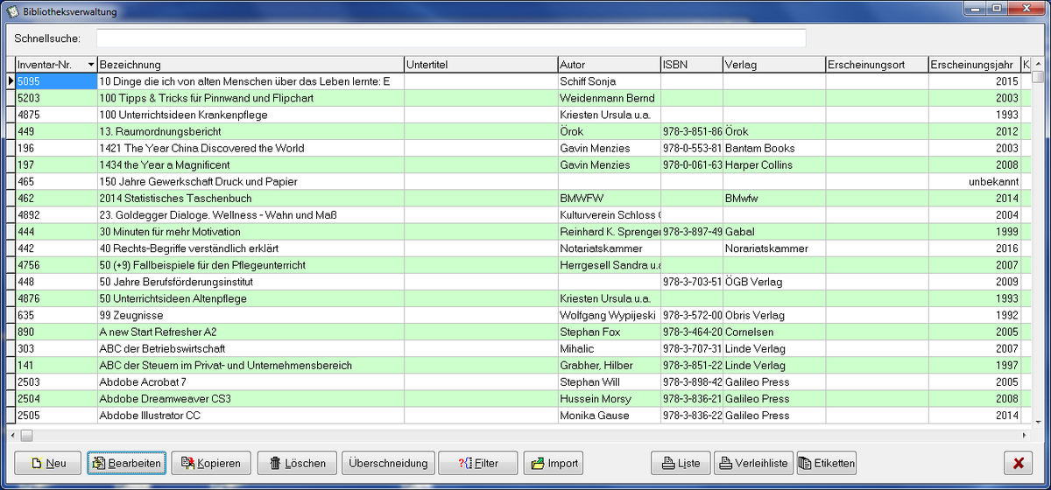Click the vertical scrollbar up arrow
Screen dimensions: 1051x490
coord(1039,64)
